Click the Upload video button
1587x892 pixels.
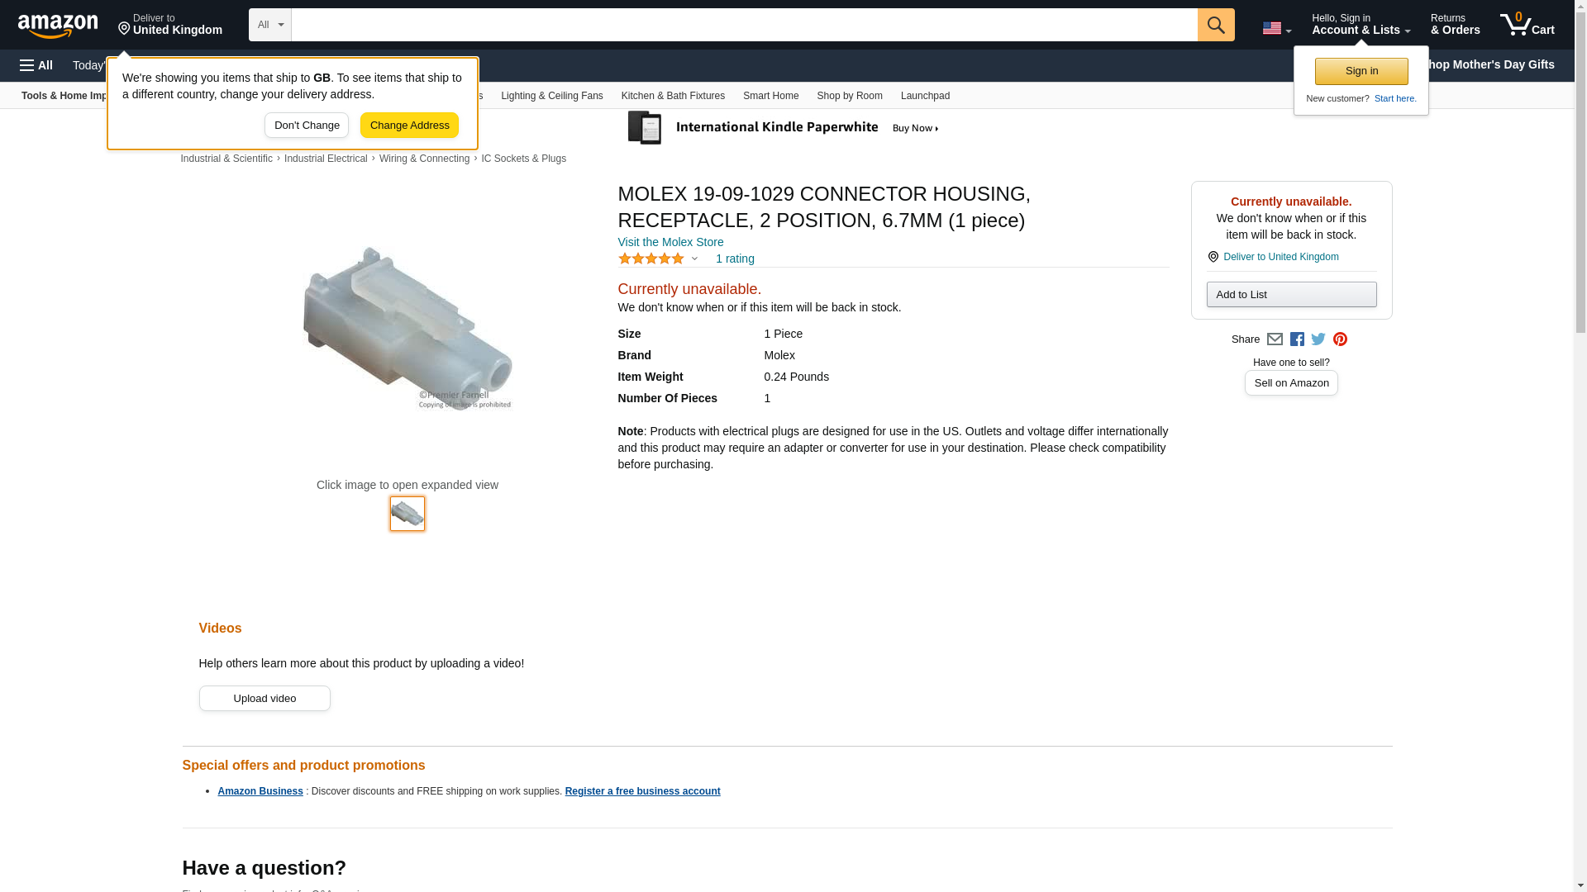click(x=264, y=699)
